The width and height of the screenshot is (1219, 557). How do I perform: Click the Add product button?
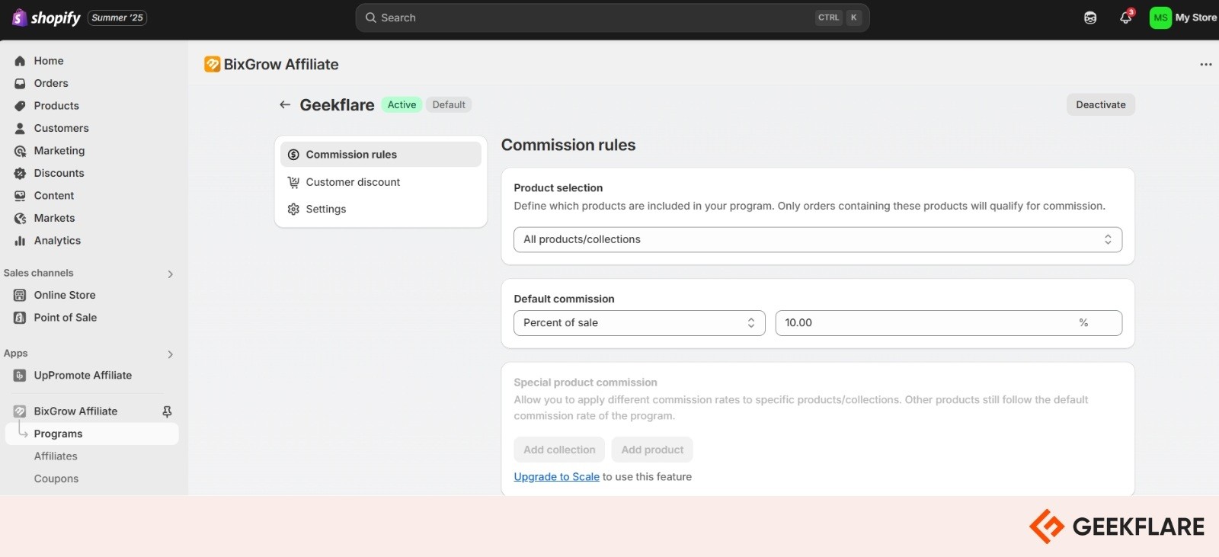coord(652,450)
